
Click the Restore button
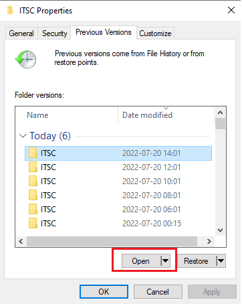(197, 260)
